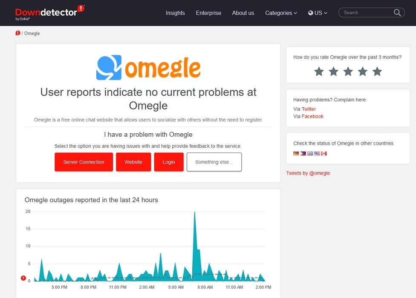Open the UK flag status page
The height and width of the screenshot is (298, 416).
coord(310,154)
